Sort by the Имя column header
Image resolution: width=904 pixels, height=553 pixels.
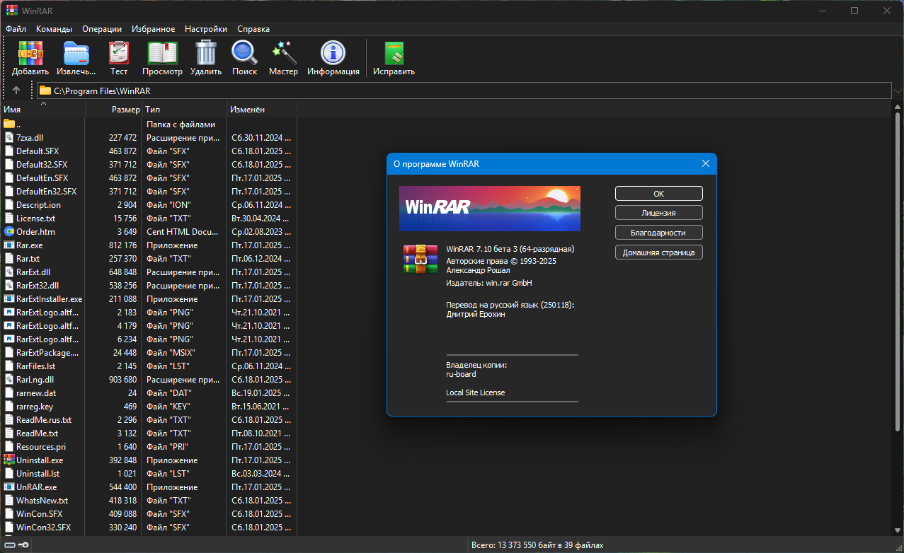[42, 110]
